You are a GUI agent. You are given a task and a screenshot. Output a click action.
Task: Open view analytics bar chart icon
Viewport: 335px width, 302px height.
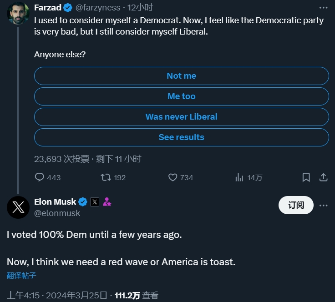click(x=239, y=177)
